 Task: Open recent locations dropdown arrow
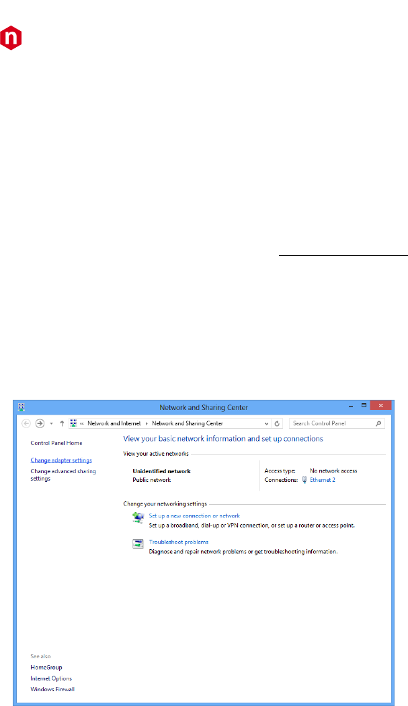(x=51, y=424)
